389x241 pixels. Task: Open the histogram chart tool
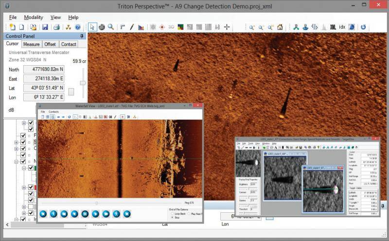[x=141, y=27]
